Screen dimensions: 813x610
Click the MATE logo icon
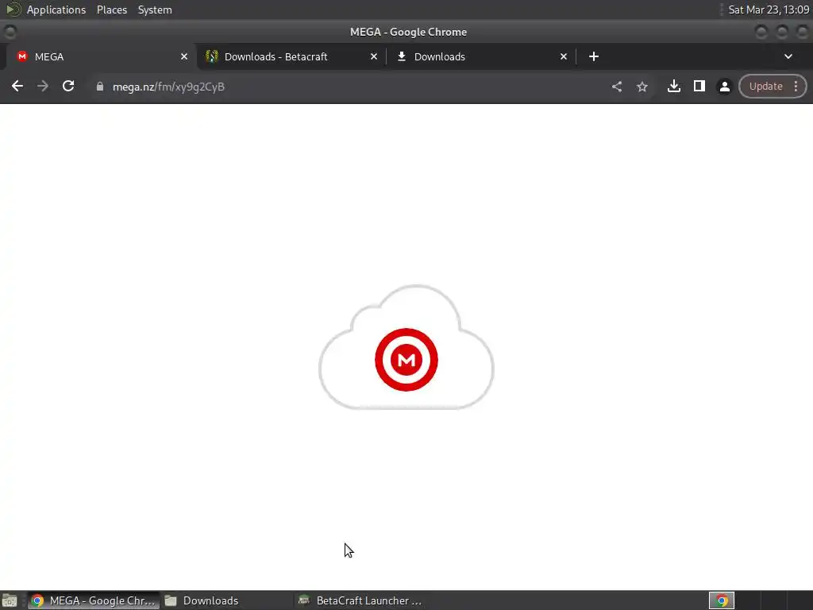coord(13,10)
